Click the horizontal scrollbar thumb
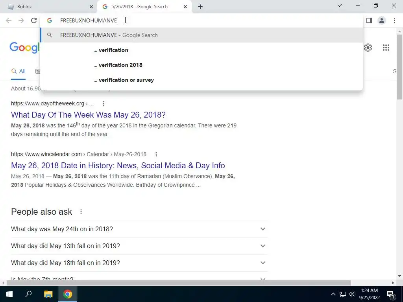The height and width of the screenshot is (302, 403). [179, 283]
